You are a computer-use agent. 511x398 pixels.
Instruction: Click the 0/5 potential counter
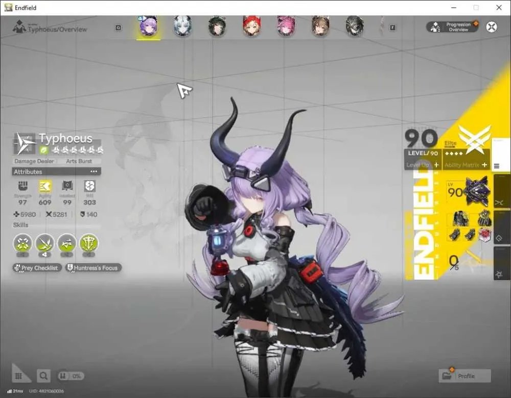454,262
